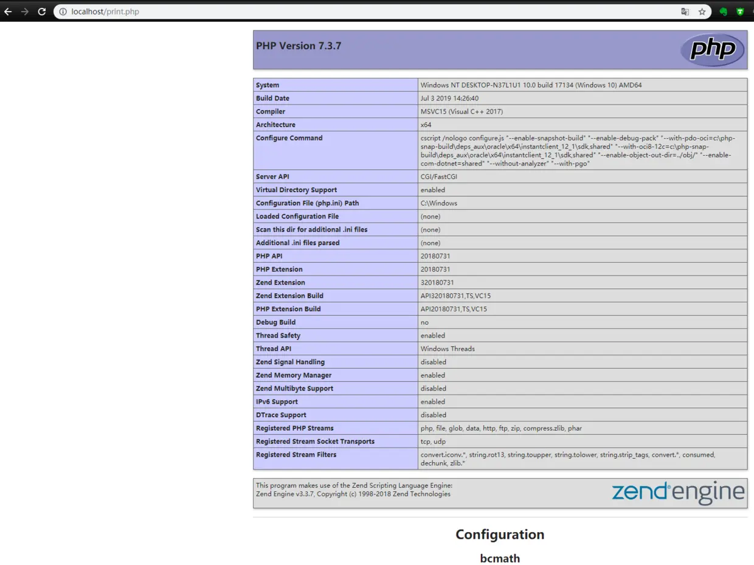
Task: Click Additional .ini files parsed label
Action: pos(298,243)
